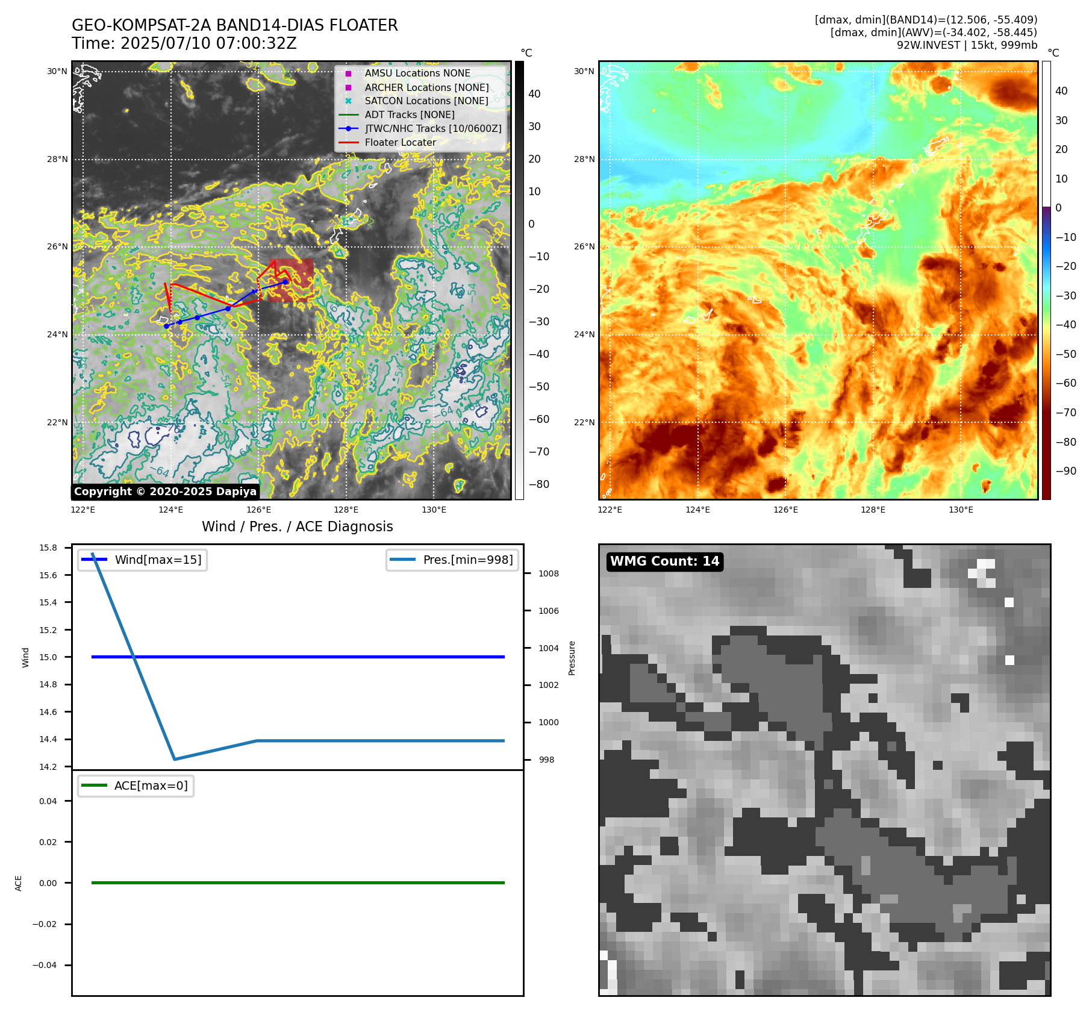Click the '−80' tick on grayscale colorbar
The height and width of the screenshot is (1018, 1092).
click(539, 484)
